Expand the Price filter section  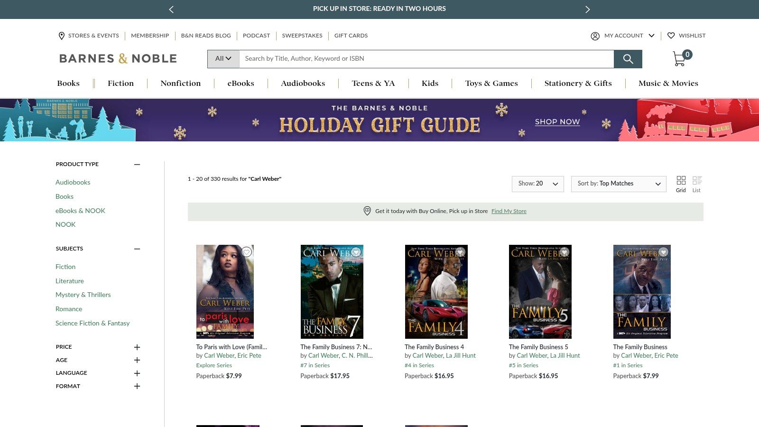point(137,347)
